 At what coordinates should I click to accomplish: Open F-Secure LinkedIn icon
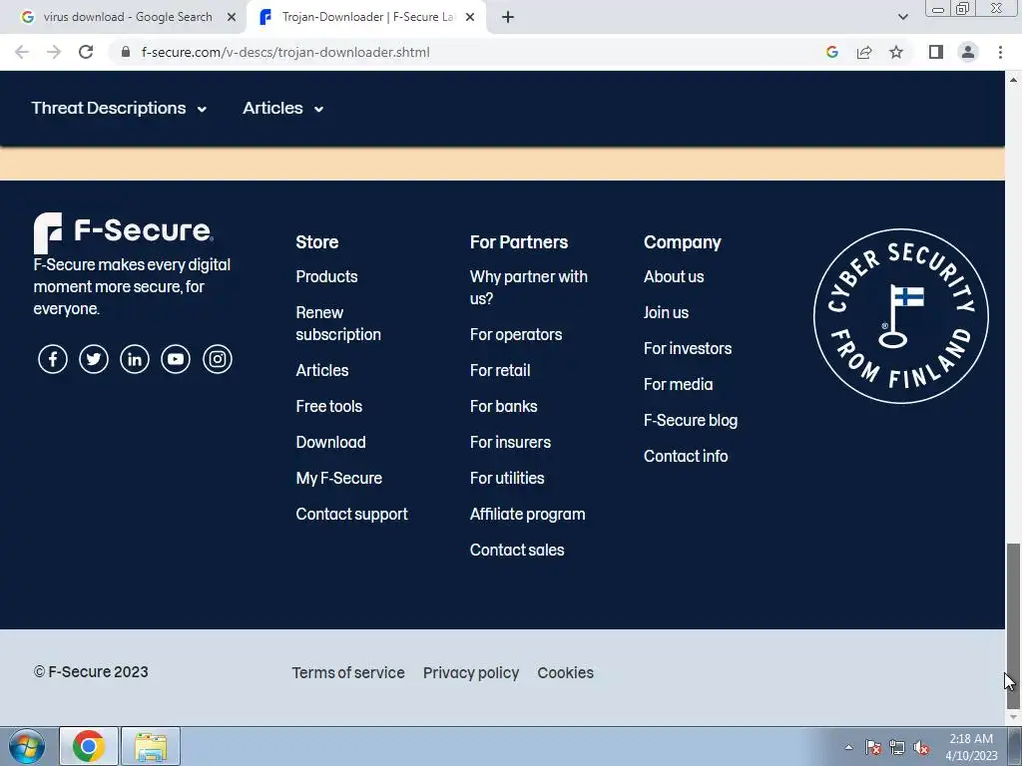pyautogui.click(x=135, y=359)
